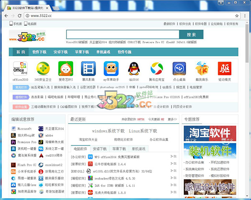
Task: Click the Premiere Pro Pr icon
Action: pyautogui.click(x=13, y=142)
